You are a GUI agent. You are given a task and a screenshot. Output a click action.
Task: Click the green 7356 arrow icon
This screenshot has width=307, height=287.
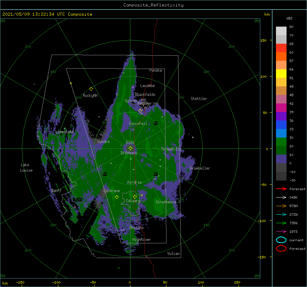click(281, 223)
